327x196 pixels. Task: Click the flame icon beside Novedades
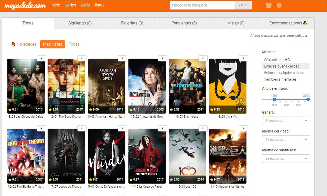[13, 44]
